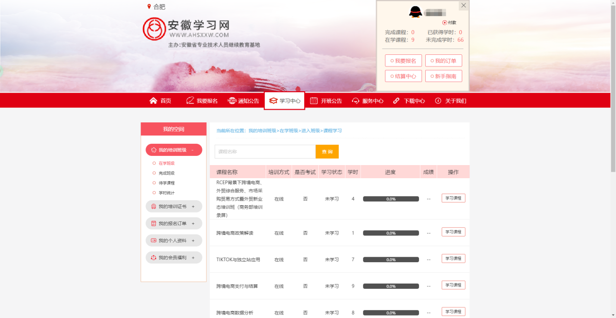Click 我要报名 button in user panel
This screenshot has width=616, height=318.
click(403, 61)
